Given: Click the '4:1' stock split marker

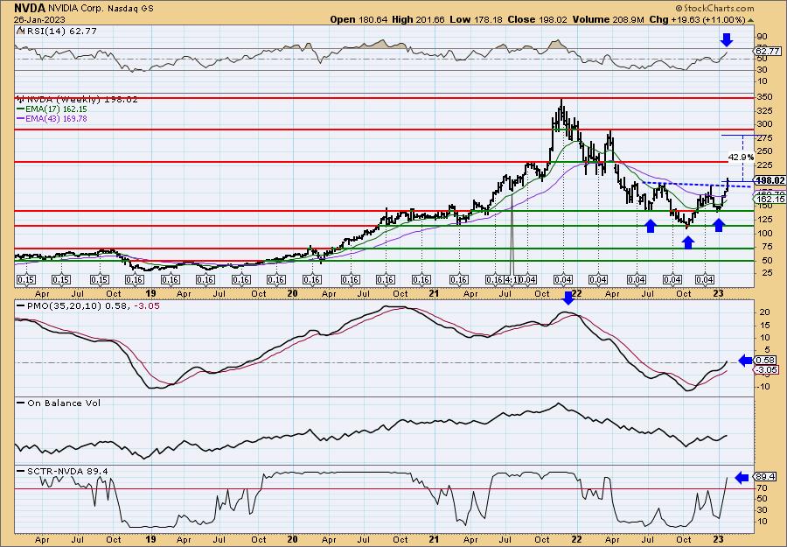Looking at the screenshot, I should click(x=512, y=279).
